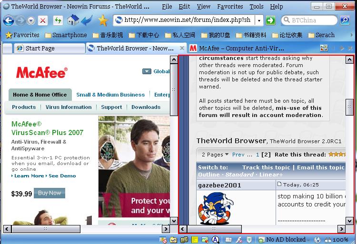Click Prev page link in thread
This screenshot has height=244, width=357.
click(238, 155)
